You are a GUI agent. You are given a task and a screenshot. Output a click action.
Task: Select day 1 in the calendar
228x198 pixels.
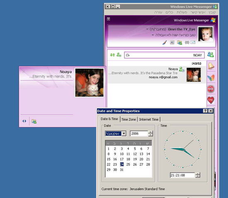[x=109, y=149]
